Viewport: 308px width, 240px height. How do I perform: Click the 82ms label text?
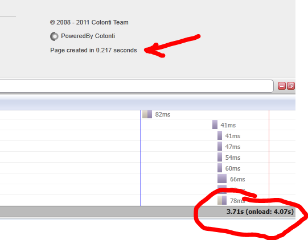(163, 114)
